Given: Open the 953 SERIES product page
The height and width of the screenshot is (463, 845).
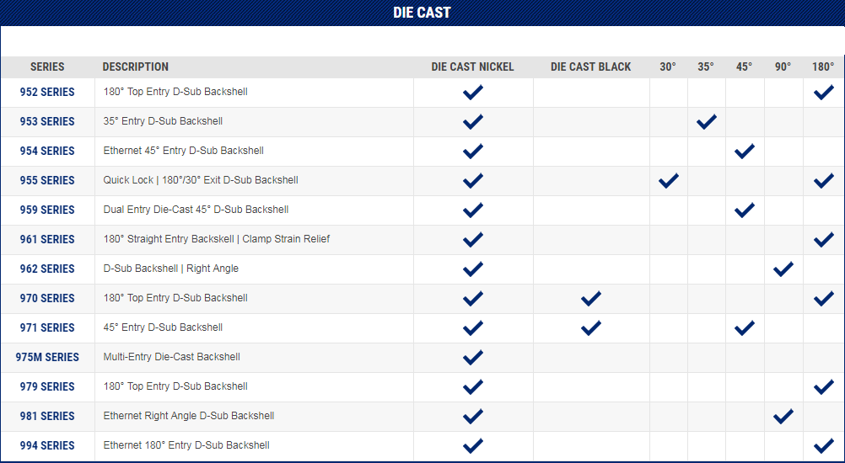Looking at the screenshot, I should (x=47, y=121).
